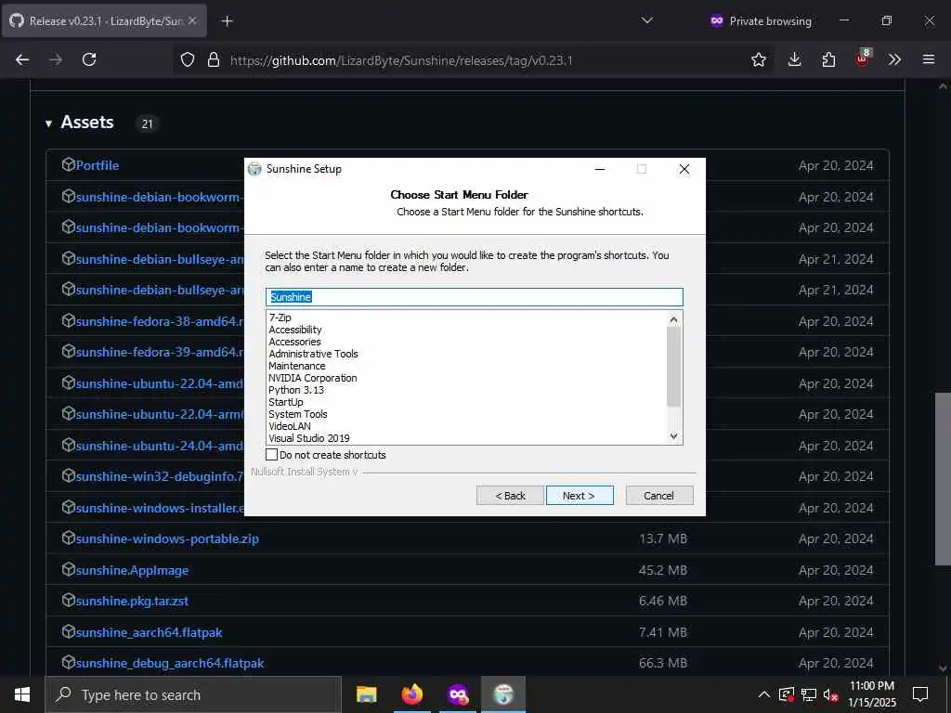Select Accessories folder in the list

click(x=294, y=342)
